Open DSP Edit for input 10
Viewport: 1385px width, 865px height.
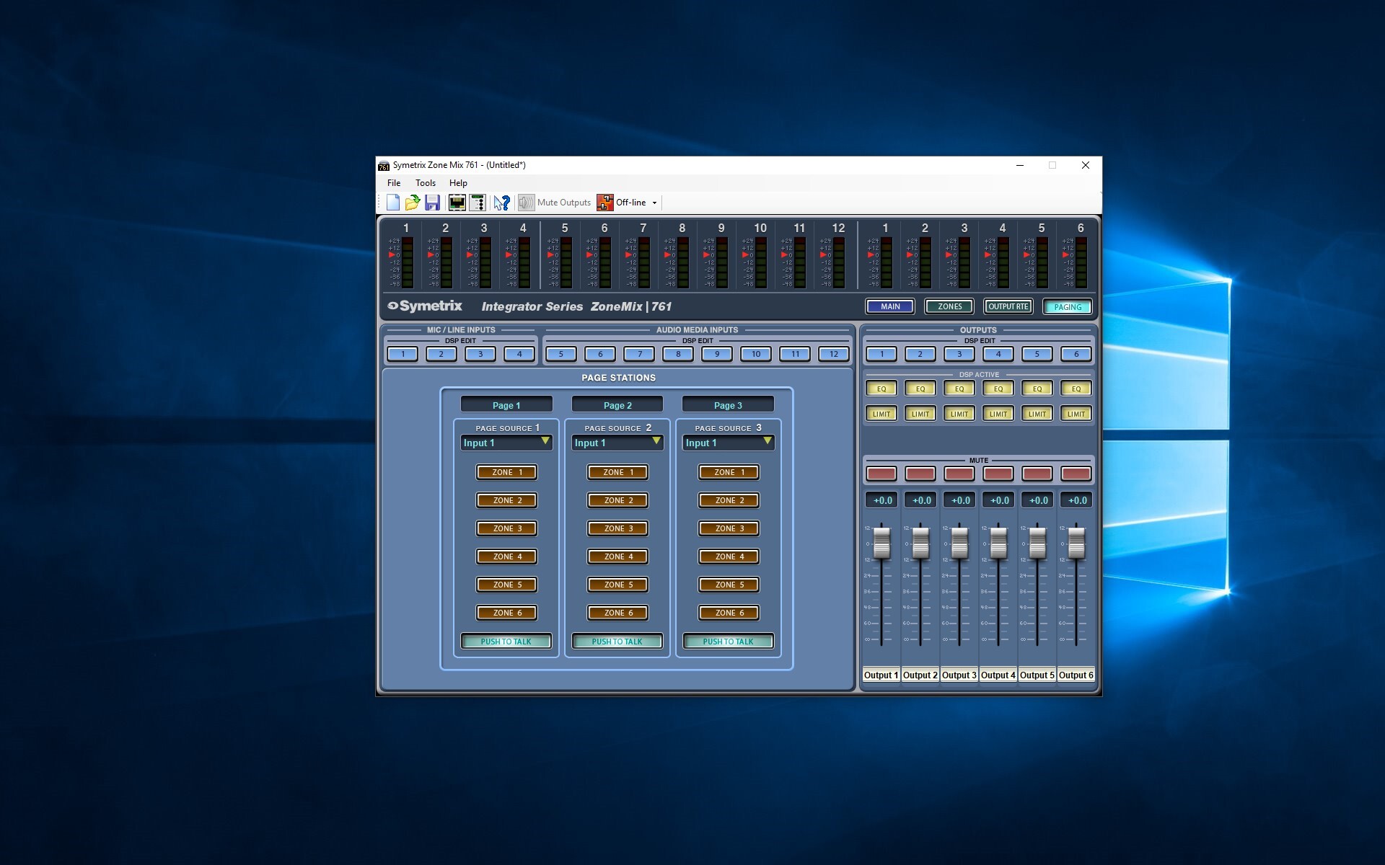[756, 354]
